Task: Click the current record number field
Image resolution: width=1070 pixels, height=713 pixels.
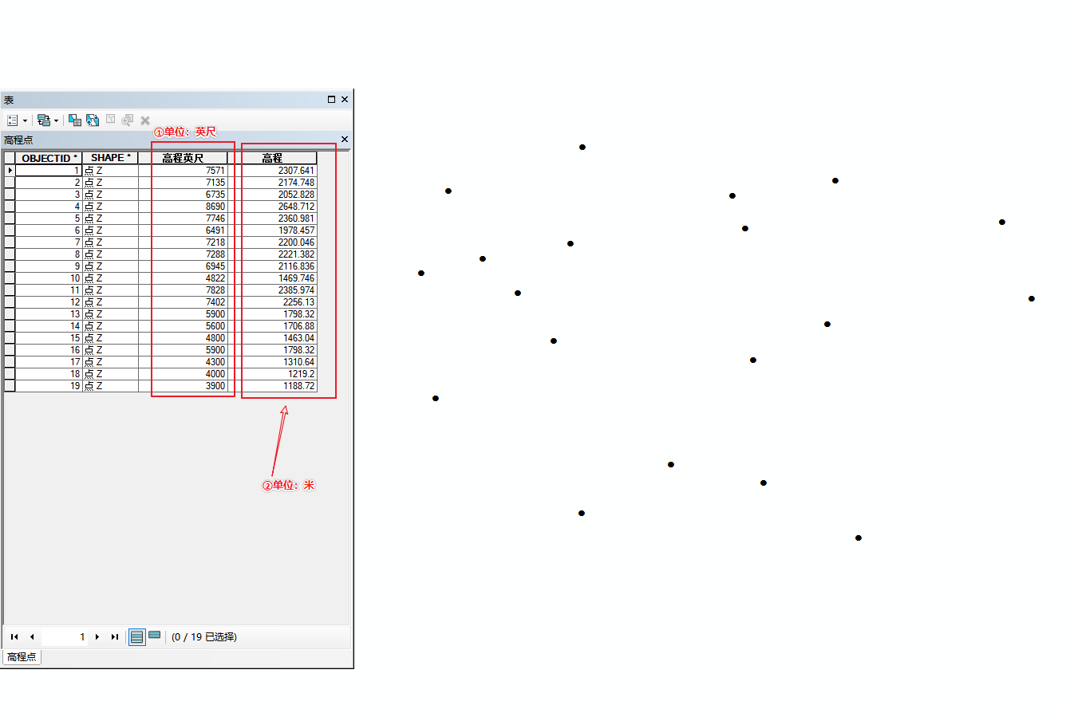Action: pos(65,636)
